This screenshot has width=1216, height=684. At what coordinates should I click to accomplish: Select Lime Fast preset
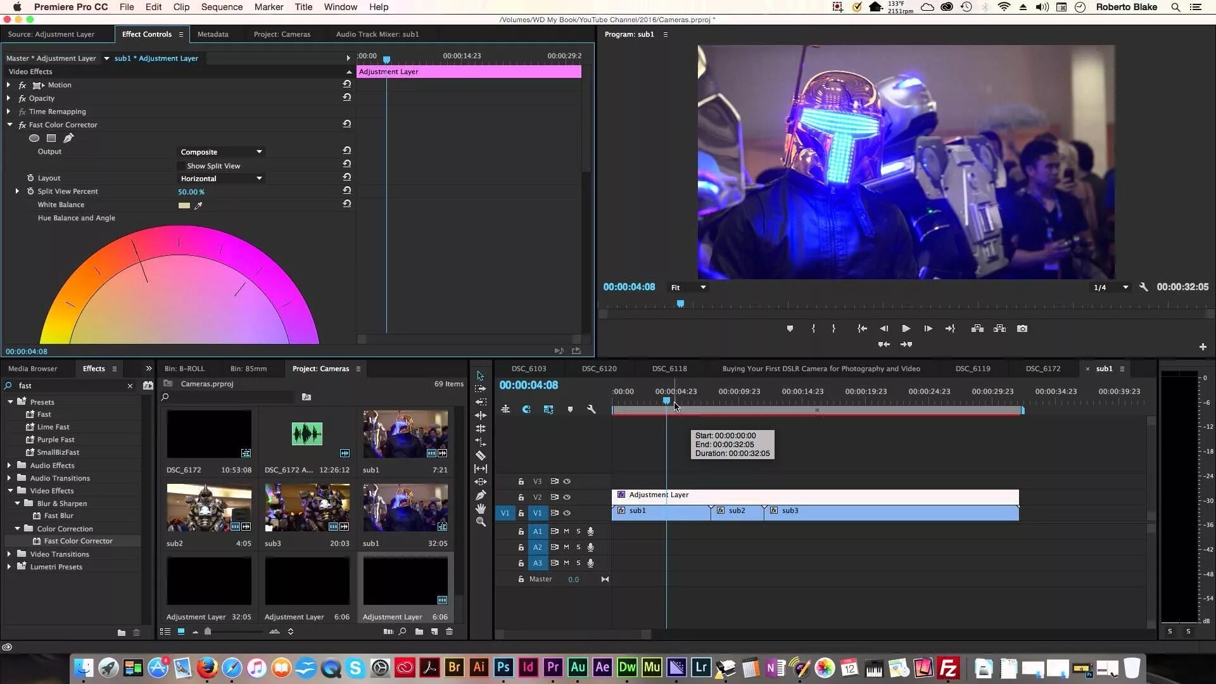[x=53, y=427]
